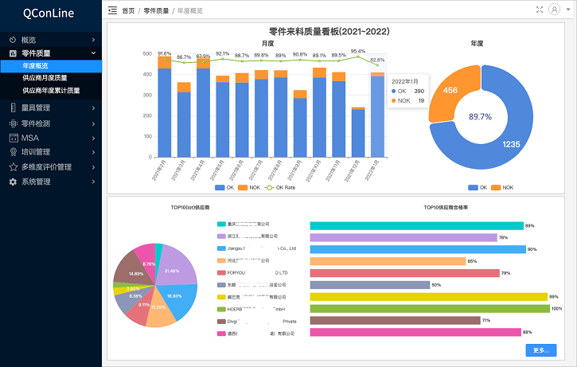This screenshot has height=367, width=577.
Task: Click the fullscreen icon in the header
Action: coord(540,10)
